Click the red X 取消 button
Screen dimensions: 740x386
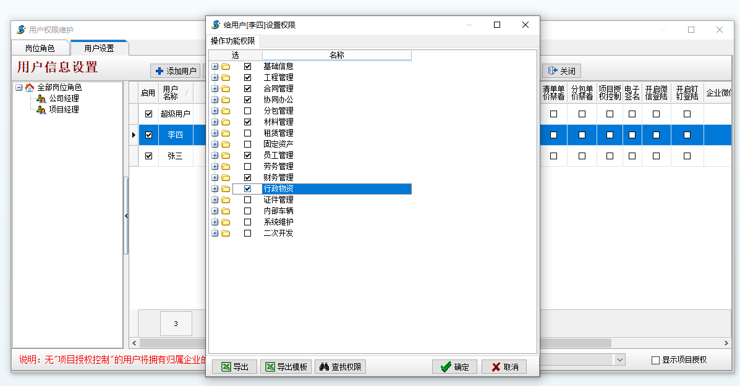(x=496, y=367)
